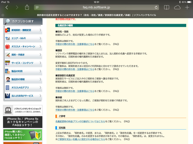Open 手続きの際の持ち物 link under 家族割引名義変更

click(75, 91)
